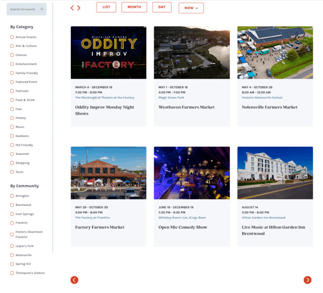This screenshot has height=293, width=323.
Task: Check the Cool Springs community
Action: click(x=12, y=214)
